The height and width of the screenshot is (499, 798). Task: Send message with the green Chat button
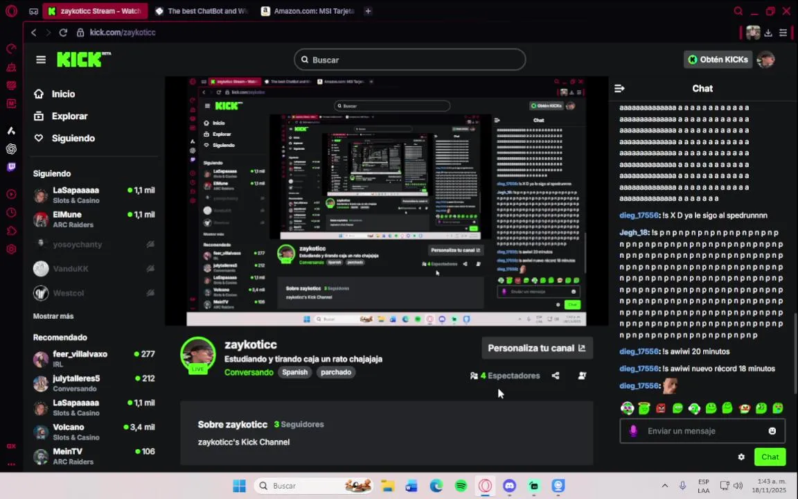click(770, 457)
